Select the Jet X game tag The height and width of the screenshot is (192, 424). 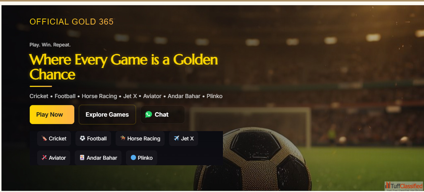tap(184, 138)
